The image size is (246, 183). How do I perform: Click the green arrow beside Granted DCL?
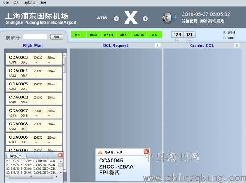coord(237,46)
